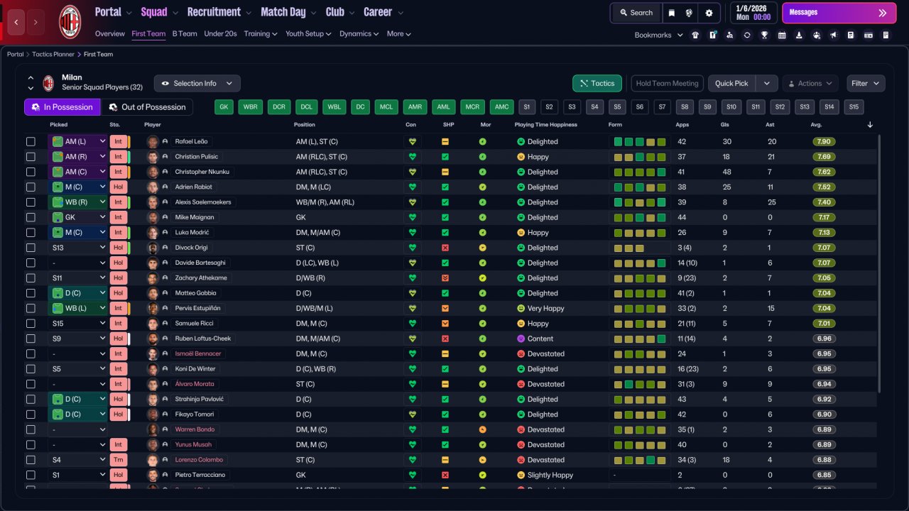Open Quick Pick dropdown arrow
Image resolution: width=909 pixels, height=511 pixels.
[x=767, y=83]
